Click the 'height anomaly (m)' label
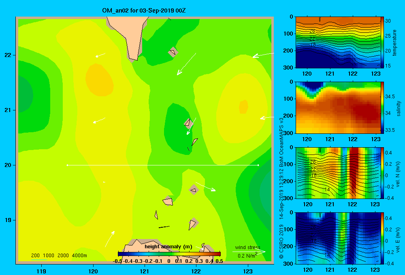 click(168, 247)
